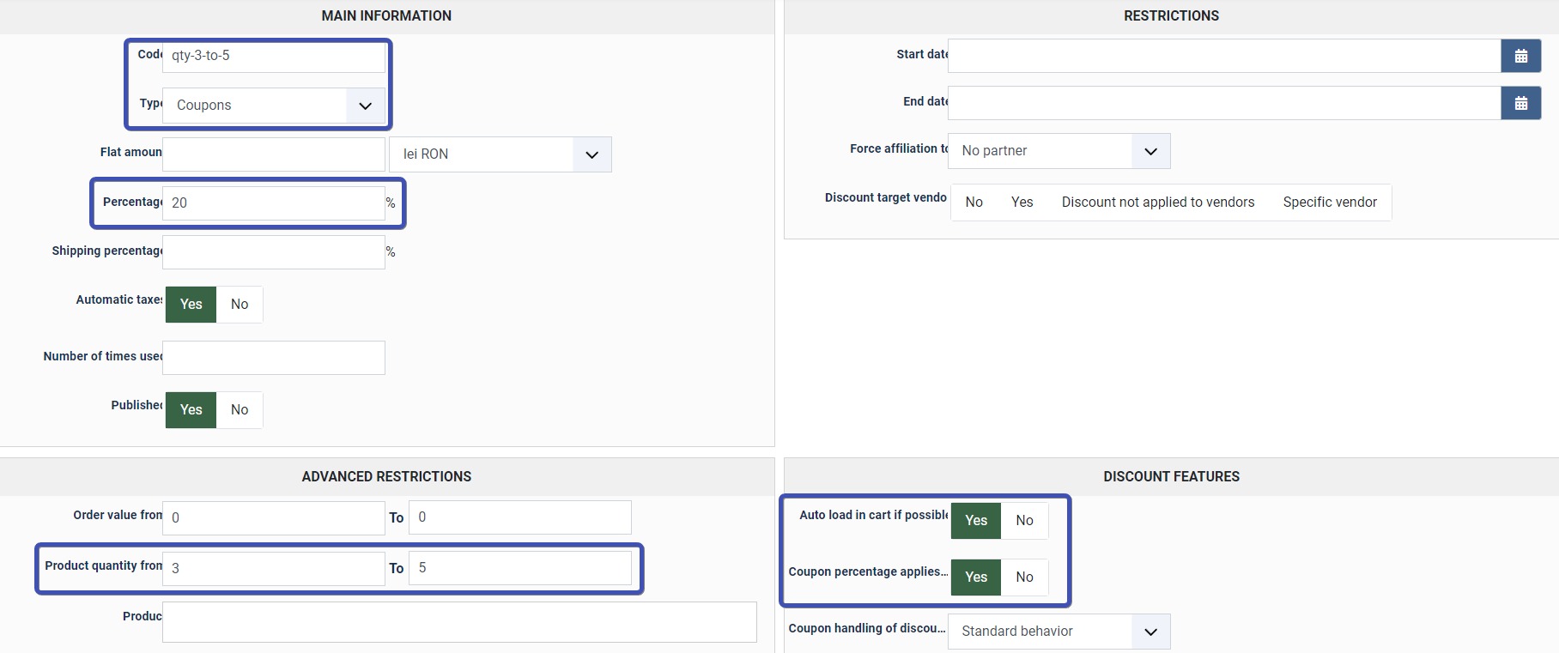Viewport: 1559px width, 653px height.
Task: Set Automatic taxes to No
Action: 240,305
